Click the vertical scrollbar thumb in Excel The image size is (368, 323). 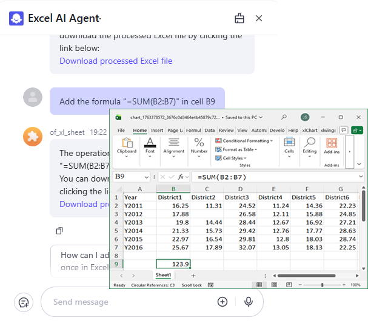pyautogui.click(x=363, y=206)
